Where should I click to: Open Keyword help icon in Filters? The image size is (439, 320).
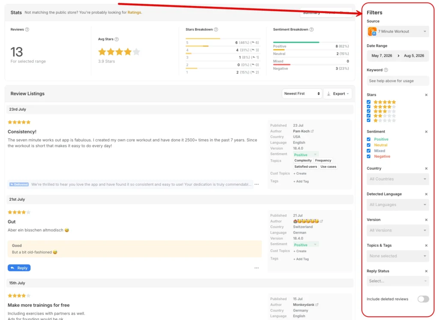click(386, 70)
